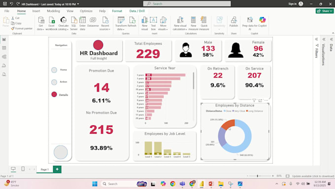Insert a New visual
Viewport: 335px width, 189px height.
(x=145, y=24)
